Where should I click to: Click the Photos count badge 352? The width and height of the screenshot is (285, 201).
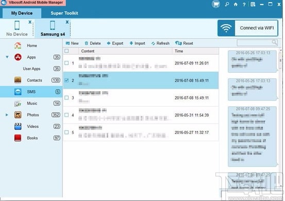coord(56,115)
